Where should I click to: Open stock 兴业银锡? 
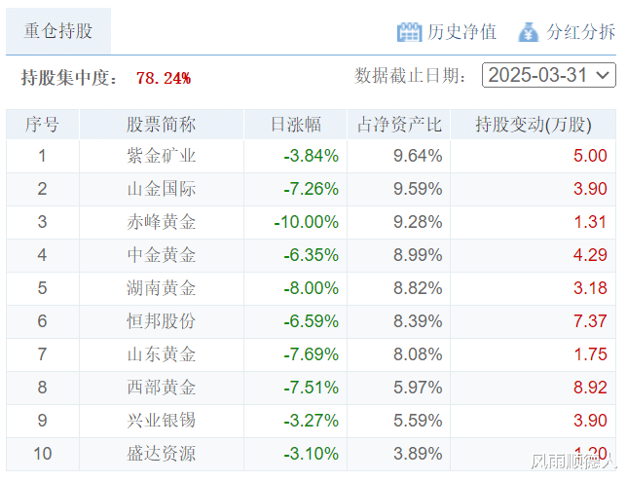162,421
